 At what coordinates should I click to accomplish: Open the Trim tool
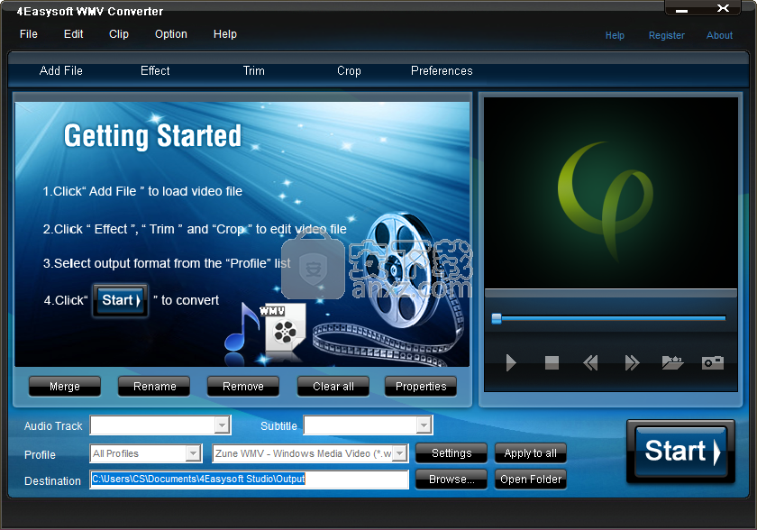[x=253, y=71]
